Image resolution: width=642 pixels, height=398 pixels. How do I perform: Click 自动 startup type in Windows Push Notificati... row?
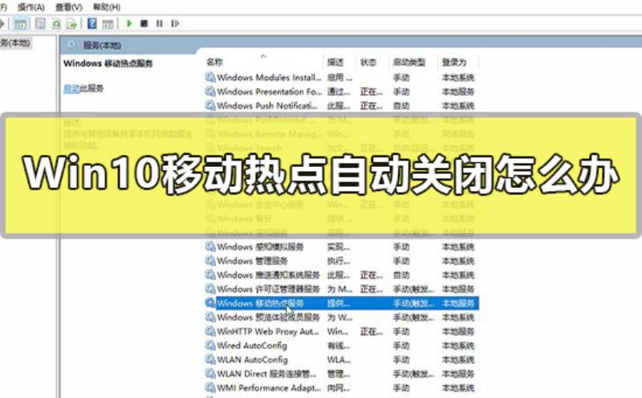[x=401, y=105]
